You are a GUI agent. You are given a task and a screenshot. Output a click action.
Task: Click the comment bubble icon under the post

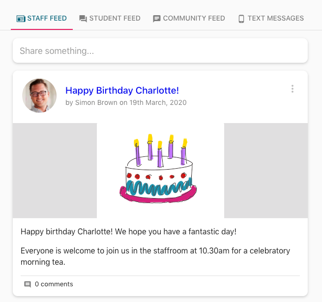(x=28, y=284)
